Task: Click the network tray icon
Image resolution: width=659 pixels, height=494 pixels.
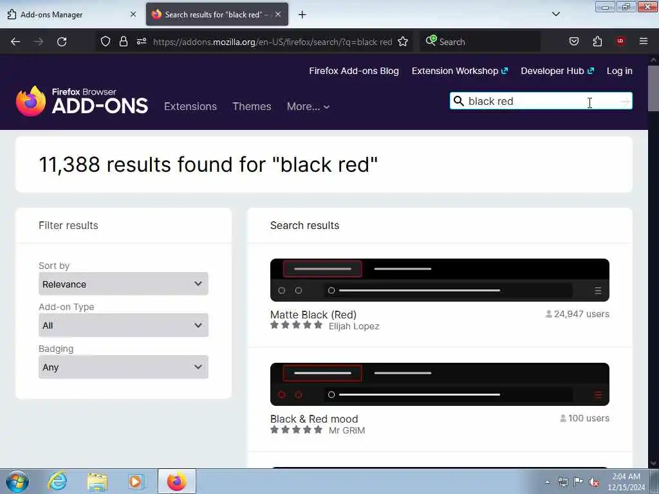Action: click(562, 482)
